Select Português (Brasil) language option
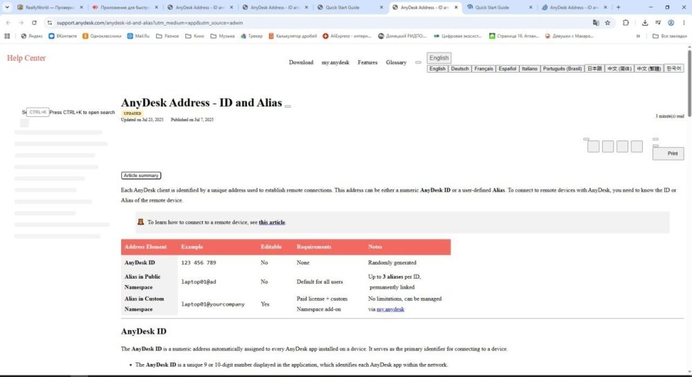This screenshot has height=377, width=692. pyautogui.click(x=562, y=68)
